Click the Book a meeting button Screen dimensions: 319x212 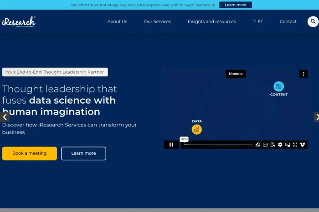pos(30,153)
